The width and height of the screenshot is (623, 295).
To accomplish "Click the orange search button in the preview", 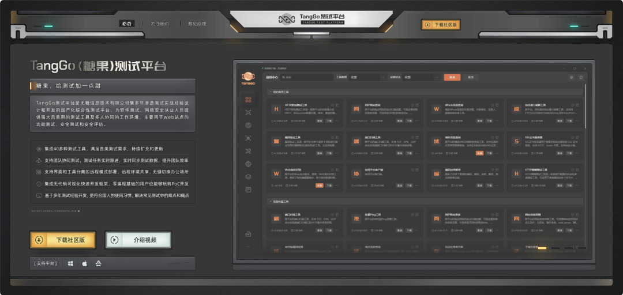I will [452, 77].
